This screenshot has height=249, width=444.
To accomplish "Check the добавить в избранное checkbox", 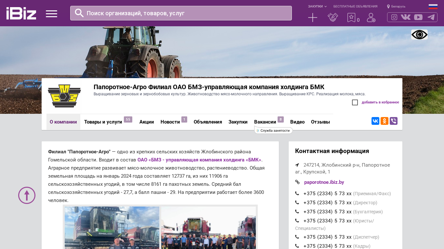I will point(355,102).
